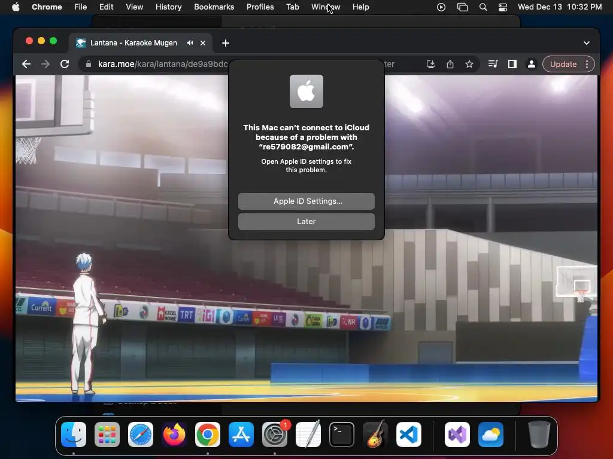This screenshot has height=459, width=613.
Task: Open Visual Studio purple Dock icon
Action: pyautogui.click(x=457, y=434)
